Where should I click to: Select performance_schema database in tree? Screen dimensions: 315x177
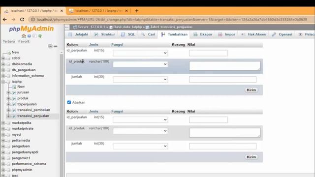pos(29,164)
